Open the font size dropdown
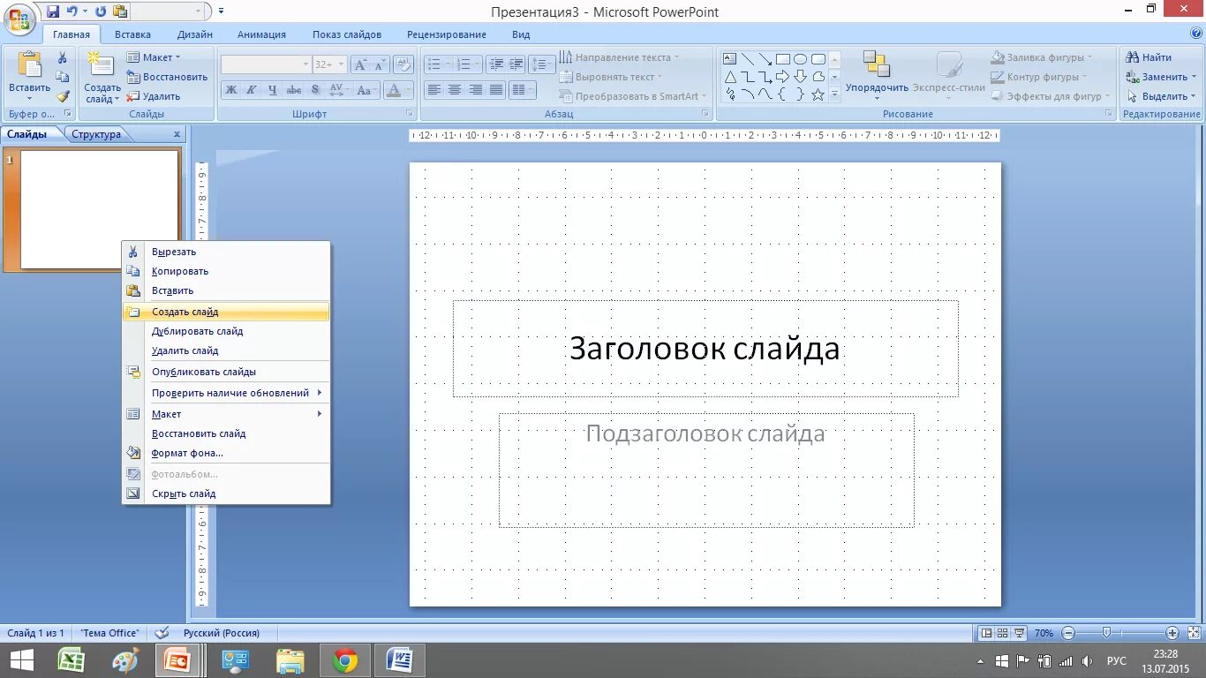The image size is (1206, 678). click(x=342, y=64)
